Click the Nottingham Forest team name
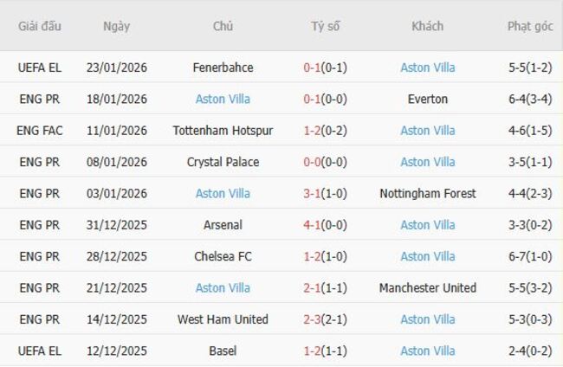Image resolution: width=563 pixels, height=367 pixels. [428, 194]
